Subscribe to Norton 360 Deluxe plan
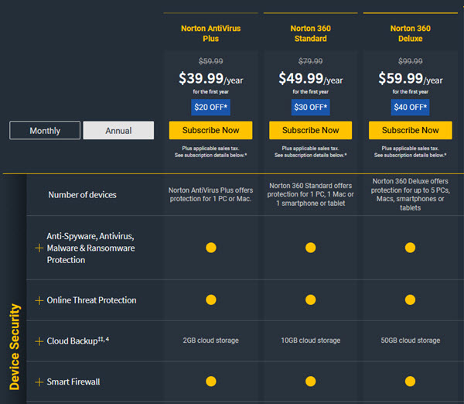Viewport: 464px width, 404px height. click(x=411, y=130)
